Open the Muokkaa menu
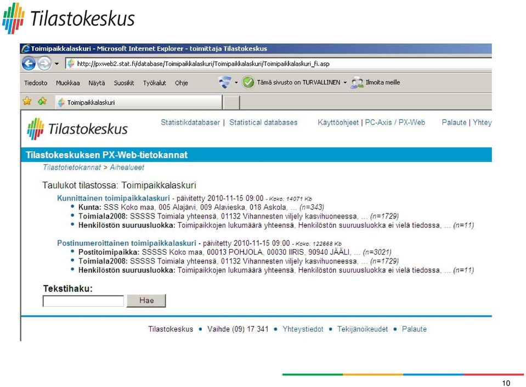 [68, 83]
